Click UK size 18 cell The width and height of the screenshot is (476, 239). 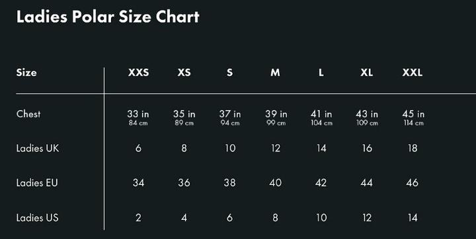click(x=413, y=149)
